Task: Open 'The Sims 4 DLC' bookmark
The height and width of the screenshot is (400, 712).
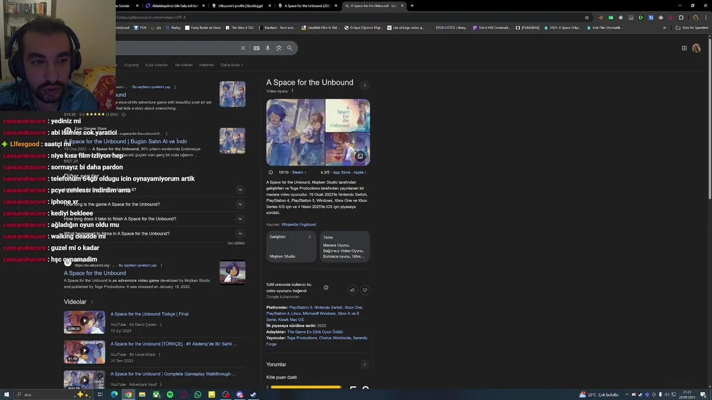Action: [239, 27]
